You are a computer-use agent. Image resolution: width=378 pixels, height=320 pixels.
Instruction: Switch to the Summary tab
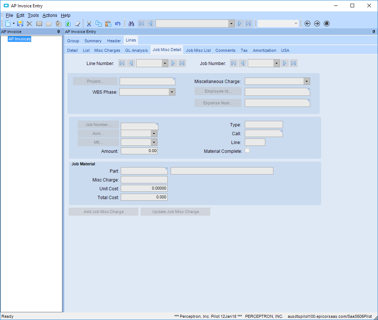(x=93, y=41)
